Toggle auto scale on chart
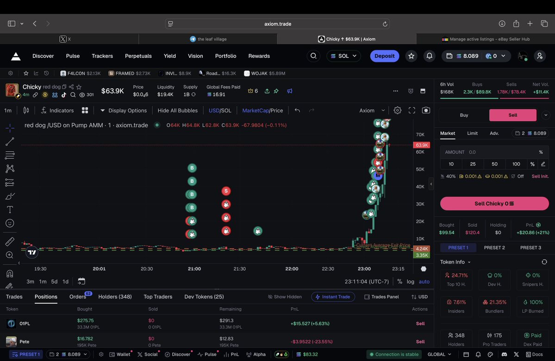Viewport: 555px width, 361px height. [424, 281]
